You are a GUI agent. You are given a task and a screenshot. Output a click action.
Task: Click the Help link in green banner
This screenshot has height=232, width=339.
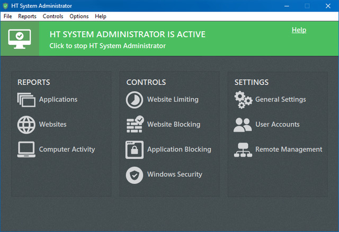coord(299,30)
